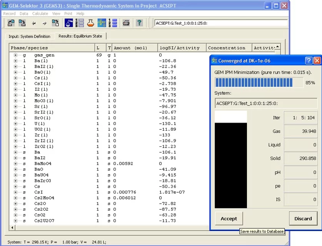Expand the Cs2MoO4 phase row
This screenshot has width=322, height=246.
click(15, 198)
